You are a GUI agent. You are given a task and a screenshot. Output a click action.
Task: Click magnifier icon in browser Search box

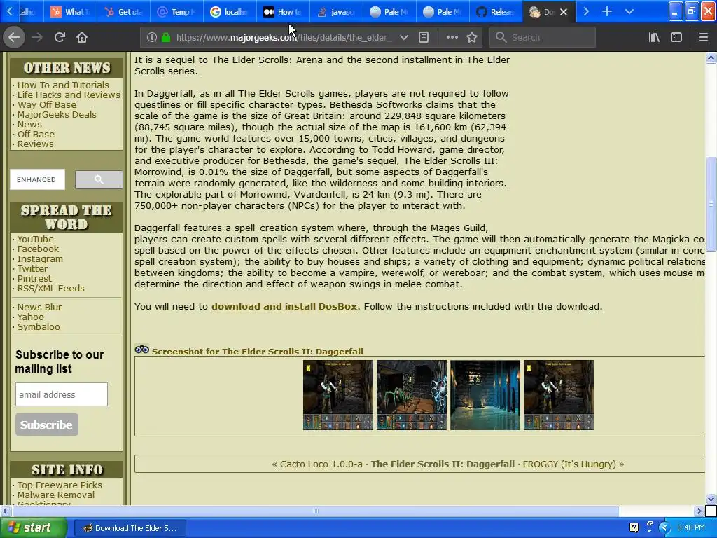501,38
